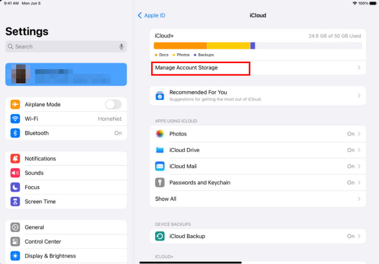Tap the back chevron beside Apple ID
Viewport: 379px width, 264px height.
point(140,16)
